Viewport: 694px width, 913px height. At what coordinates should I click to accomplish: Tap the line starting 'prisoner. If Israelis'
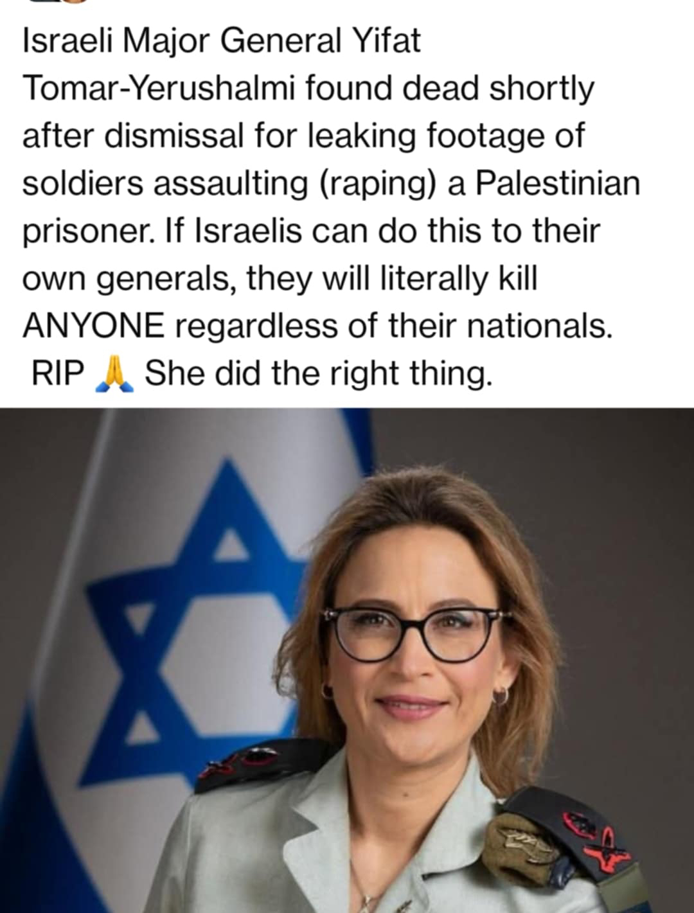(311, 231)
